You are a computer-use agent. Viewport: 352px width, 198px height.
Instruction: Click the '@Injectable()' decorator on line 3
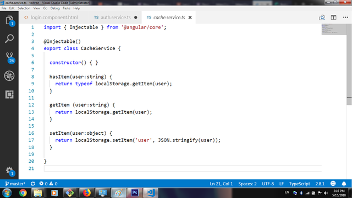[62, 41]
